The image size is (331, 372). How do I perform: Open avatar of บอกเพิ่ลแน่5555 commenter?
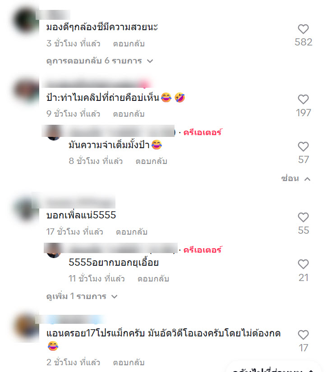click(26, 209)
